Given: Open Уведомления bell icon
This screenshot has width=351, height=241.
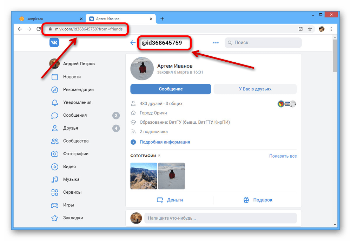Looking at the screenshot, I should (x=55, y=103).
